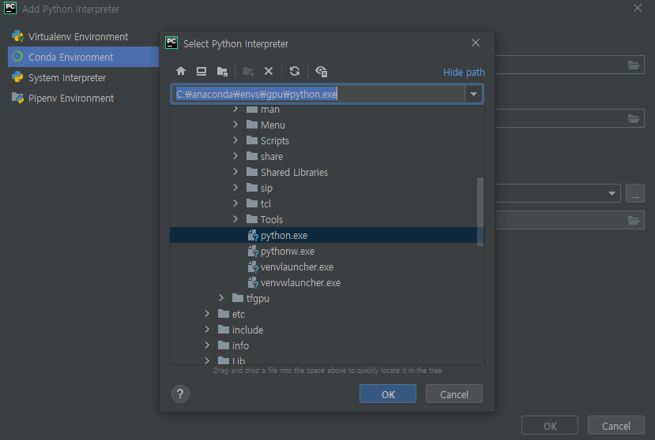
Task: Expand the include folder
Action: (x=207, y=330)
